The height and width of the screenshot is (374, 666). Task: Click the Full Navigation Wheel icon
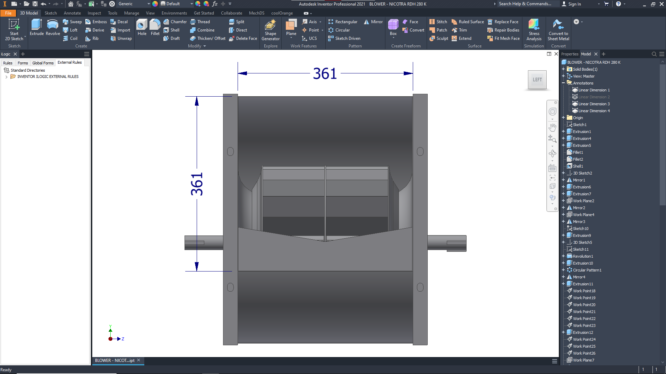pyautogui.click(x=552, y=112)
